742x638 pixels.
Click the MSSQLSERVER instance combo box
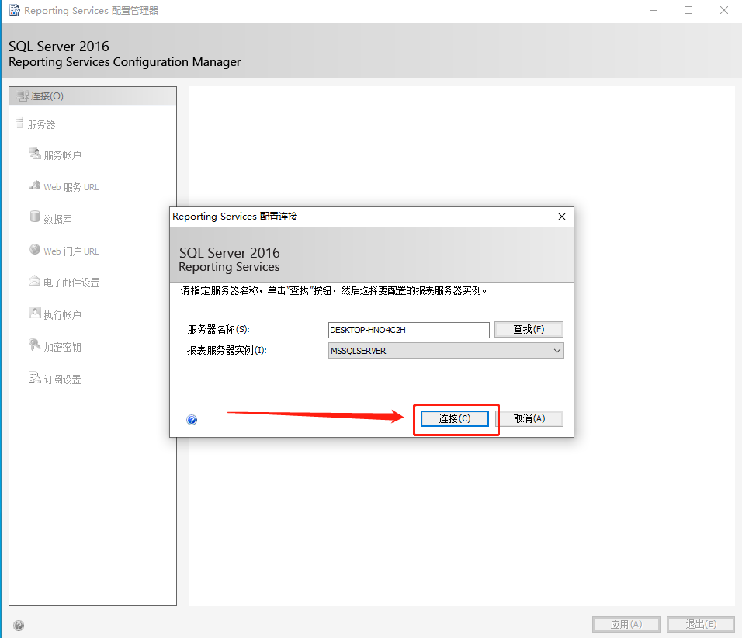click(446, 351)
